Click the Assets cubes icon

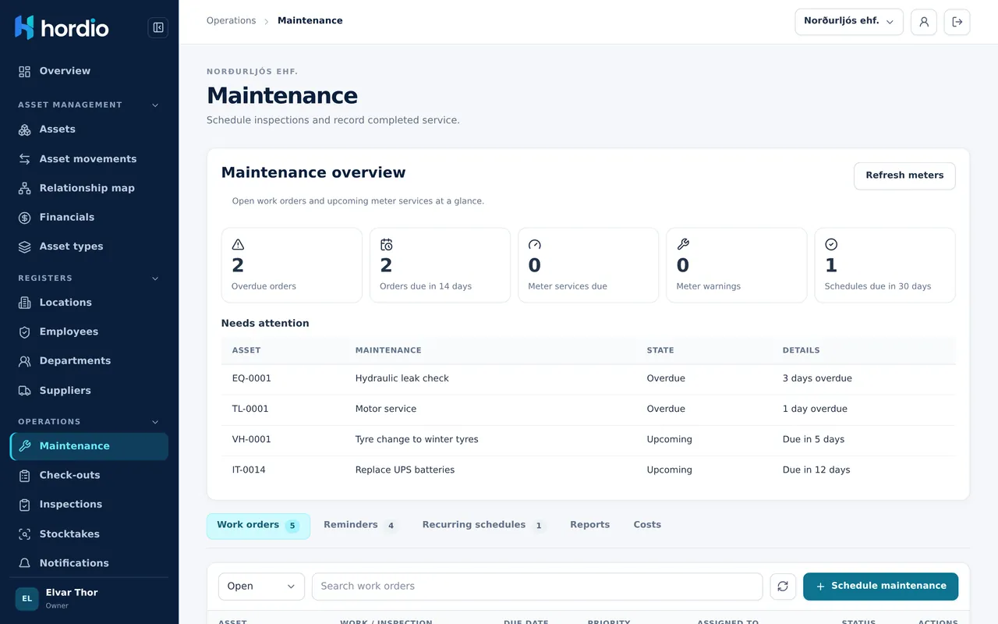pyautogui.click(x=25, y=129)
